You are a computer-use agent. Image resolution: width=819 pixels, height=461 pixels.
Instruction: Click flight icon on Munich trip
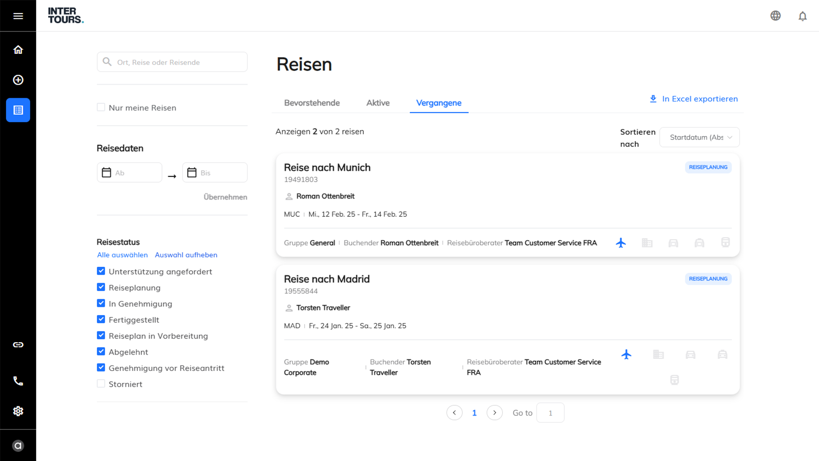click(621, 243)
